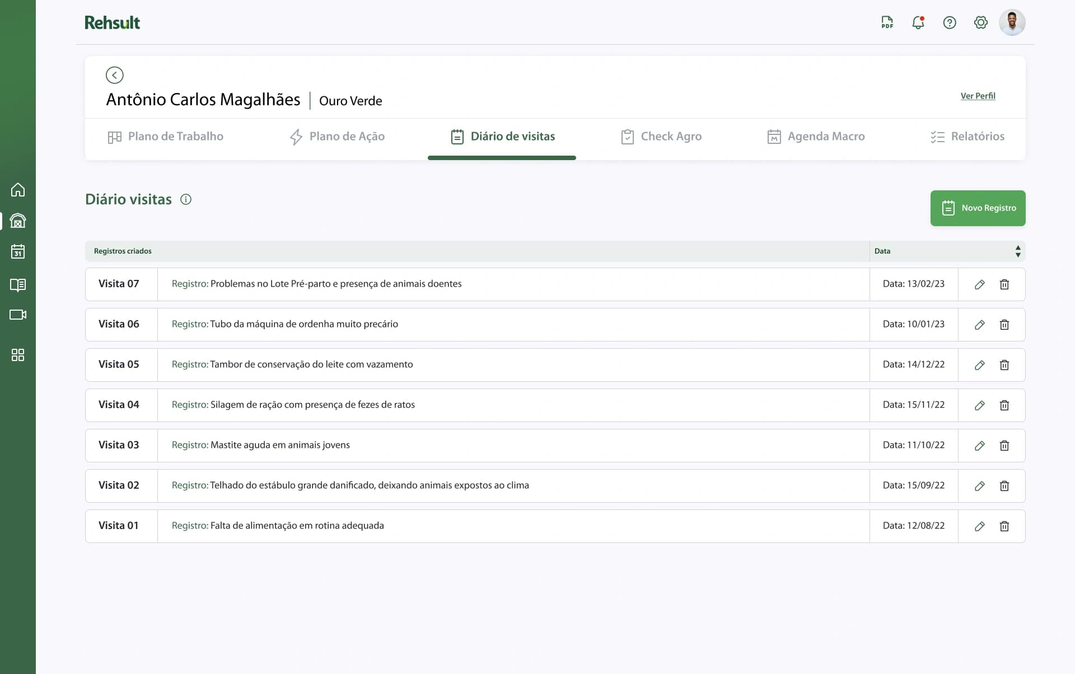The width and height of the screenshot is (1075, 674).
Task: Open the farm barn sidebar icon
Action: coord(18,221)
